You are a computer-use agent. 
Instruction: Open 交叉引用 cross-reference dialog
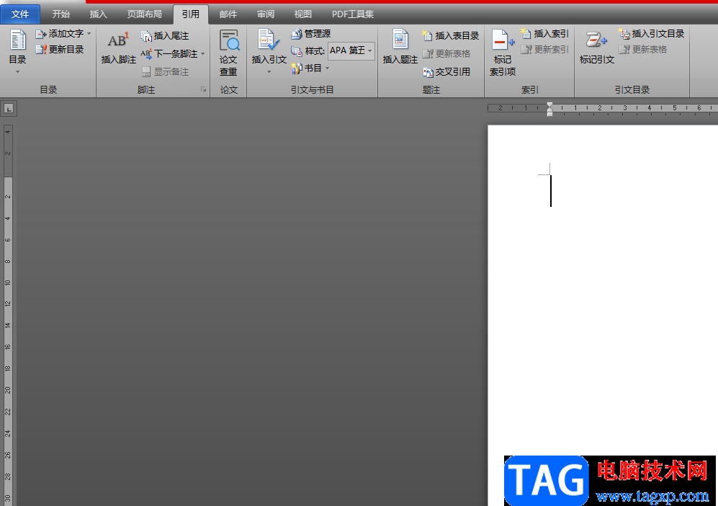point(446,72)
